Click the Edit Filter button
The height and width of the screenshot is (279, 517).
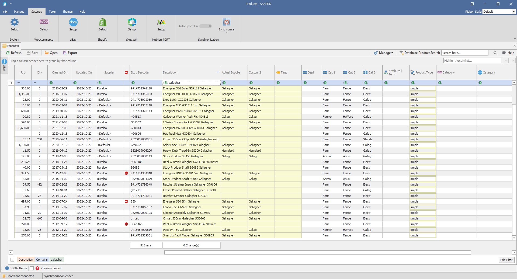click(x=506, y=260)
